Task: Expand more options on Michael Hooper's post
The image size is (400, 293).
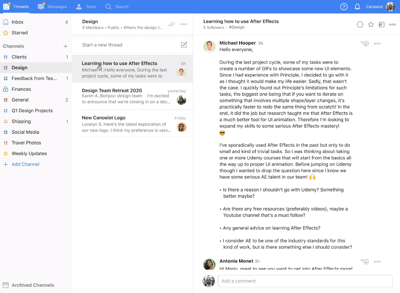Action: click(x=377, y=43)
